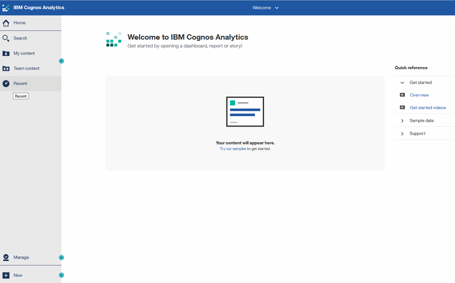
Task: Click the Get started videos play icon
Action: click(402, 108)
